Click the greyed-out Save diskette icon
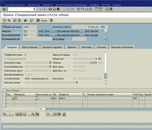Viewport: 152px width, 130px height. pyautogui.click(x=44, y=9)
